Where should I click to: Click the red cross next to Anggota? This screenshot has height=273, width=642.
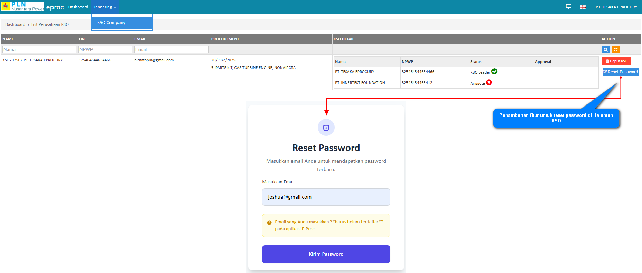(489, 82)
